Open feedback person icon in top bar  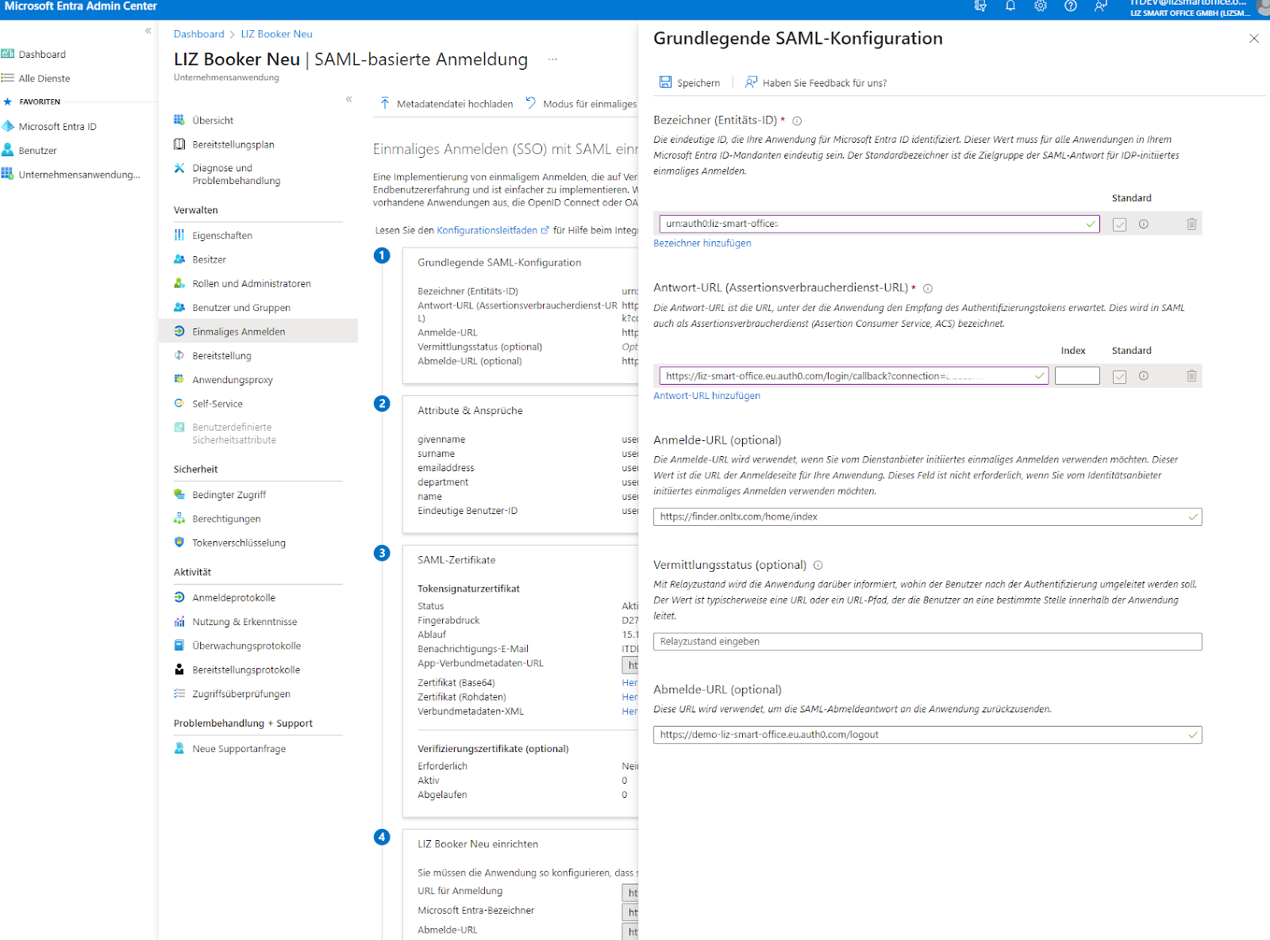tap(1101, 6)
